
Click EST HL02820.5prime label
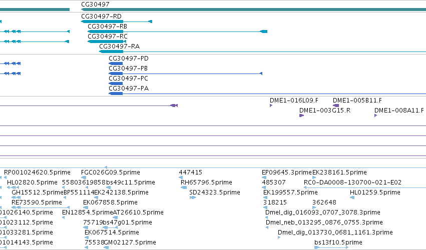click(x=32, y=182)
